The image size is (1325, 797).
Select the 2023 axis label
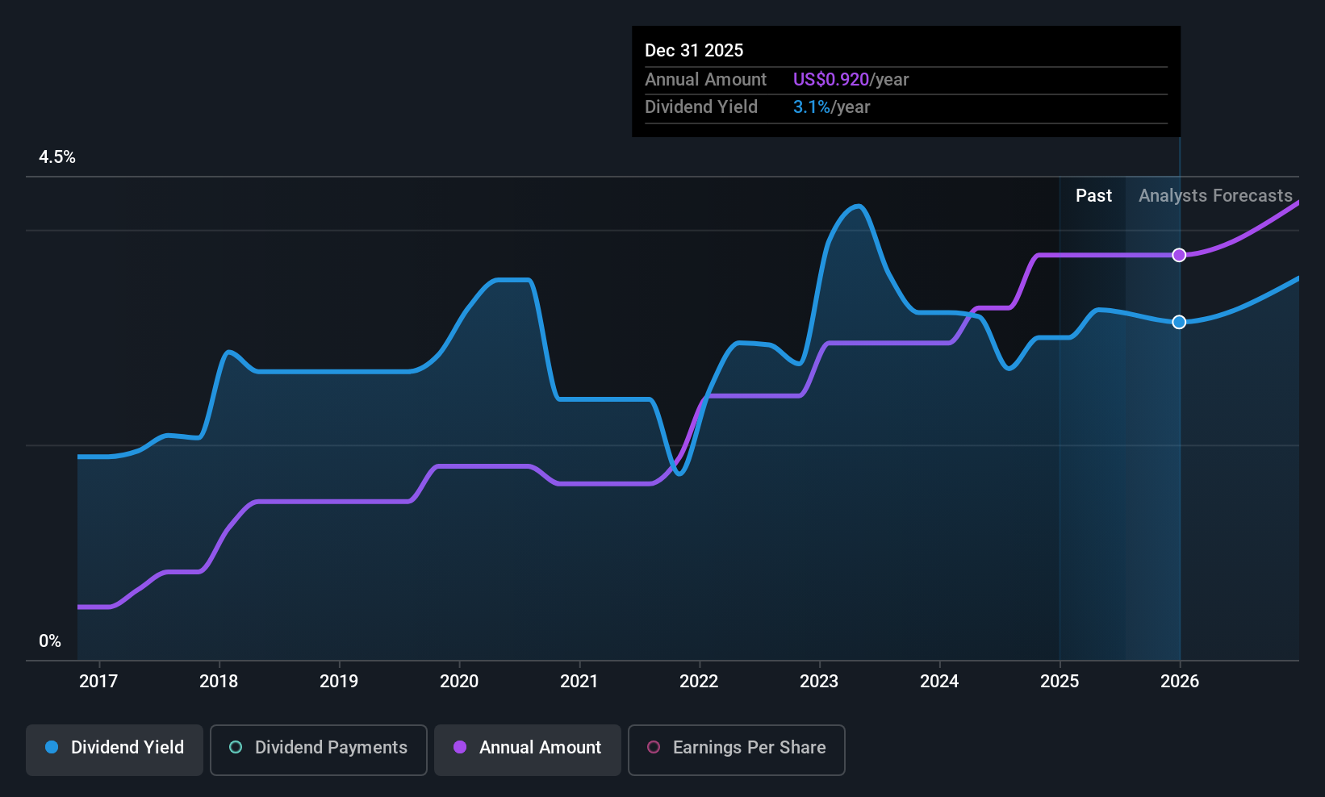click(x=819, y=682)
